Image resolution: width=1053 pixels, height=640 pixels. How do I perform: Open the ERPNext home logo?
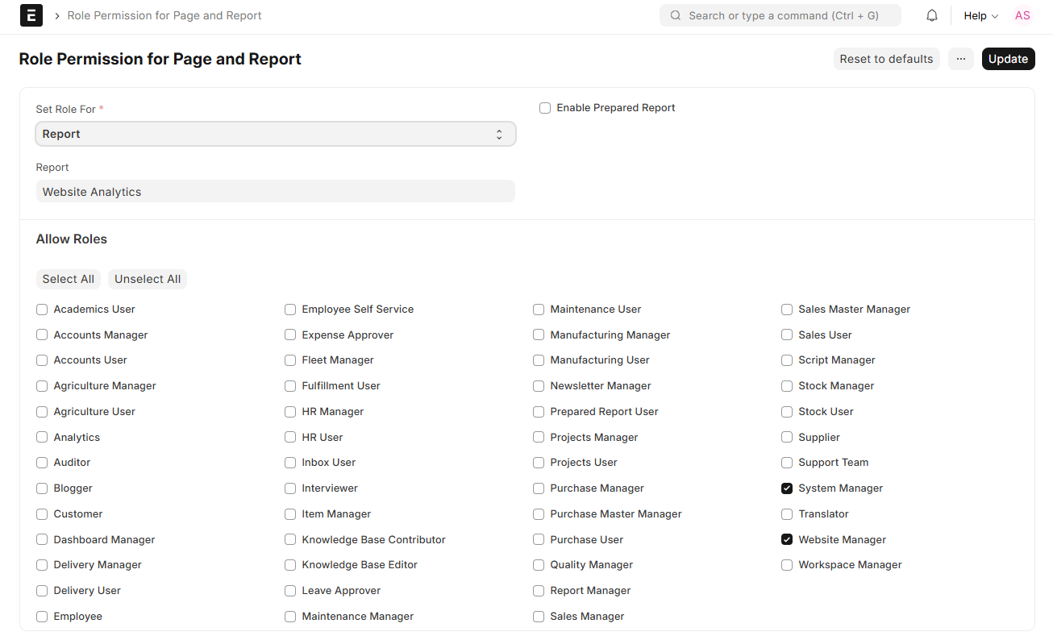point(31,15)
